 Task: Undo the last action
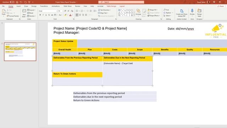coord(21,2)
